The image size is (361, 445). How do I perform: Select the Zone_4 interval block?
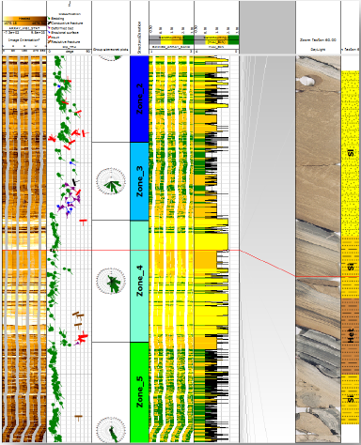point(139,282)
